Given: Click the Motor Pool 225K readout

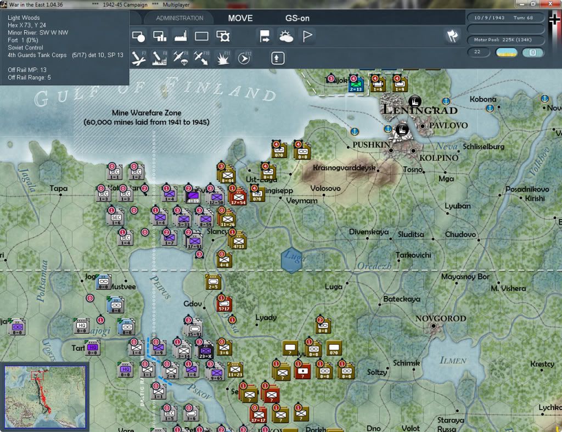Looking at the screenshot, I should [x=505, y=40].
